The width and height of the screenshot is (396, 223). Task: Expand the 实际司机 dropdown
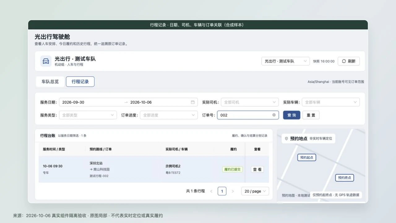pos(250,102)
